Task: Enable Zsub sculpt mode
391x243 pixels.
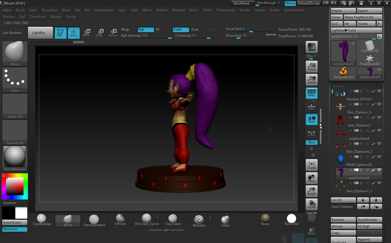Action: (x=198, y=30)
